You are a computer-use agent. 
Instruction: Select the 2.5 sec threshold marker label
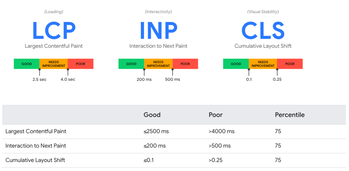(39, 79)
